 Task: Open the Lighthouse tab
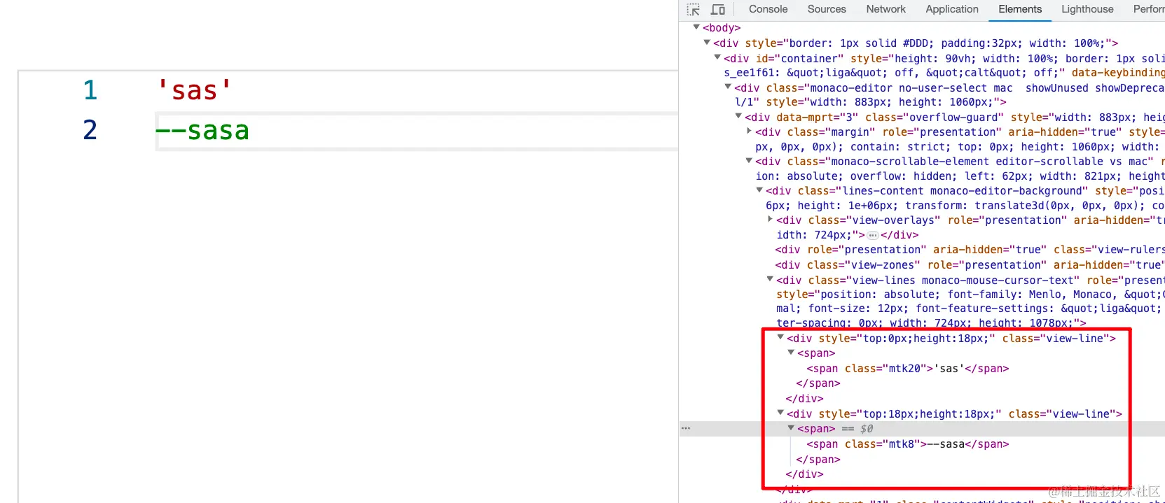click(1087, 9)
